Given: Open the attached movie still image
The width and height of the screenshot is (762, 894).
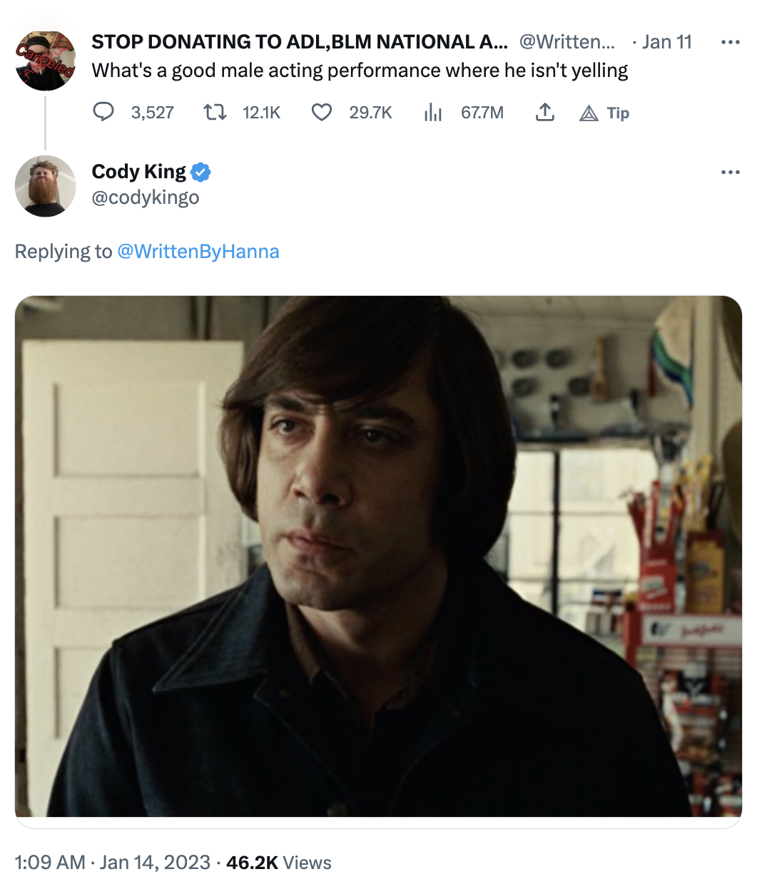Looking at the screenshot, I should click(x=378, y=556).
